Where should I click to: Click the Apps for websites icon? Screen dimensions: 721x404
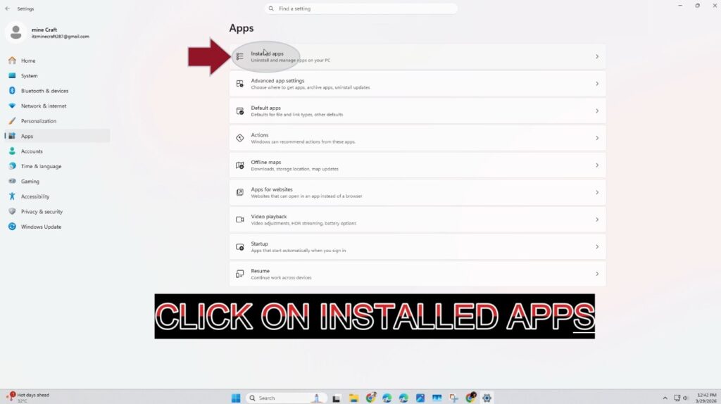(x=240, y=192)
